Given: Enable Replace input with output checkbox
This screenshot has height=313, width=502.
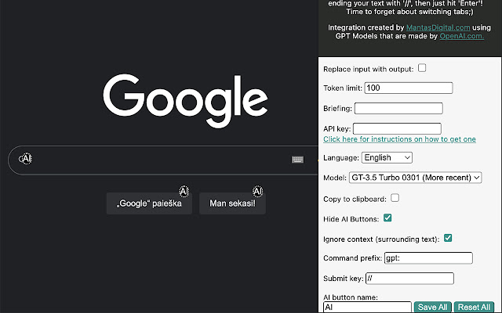Looking at the screenshot, I should (422, 68).
